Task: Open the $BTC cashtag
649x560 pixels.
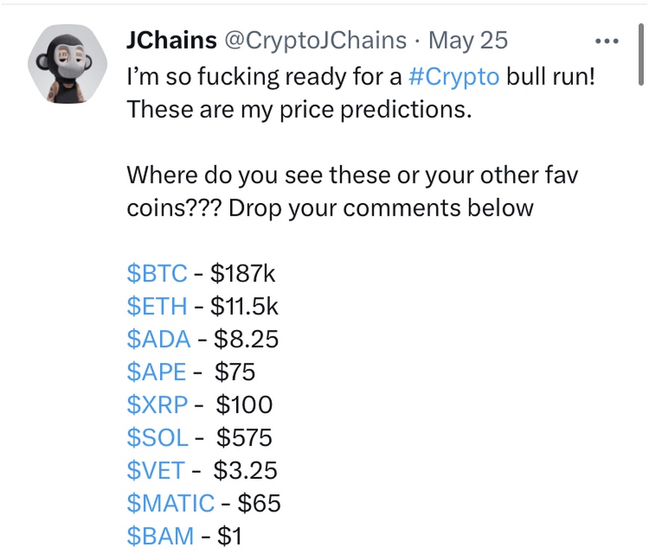Action: pyautogui.click(x=157, y=273)
